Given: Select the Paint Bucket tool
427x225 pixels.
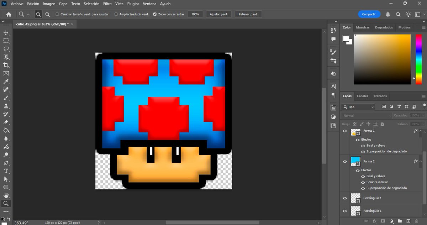Looking at the screenshot, I should click(x=6, y=131).
